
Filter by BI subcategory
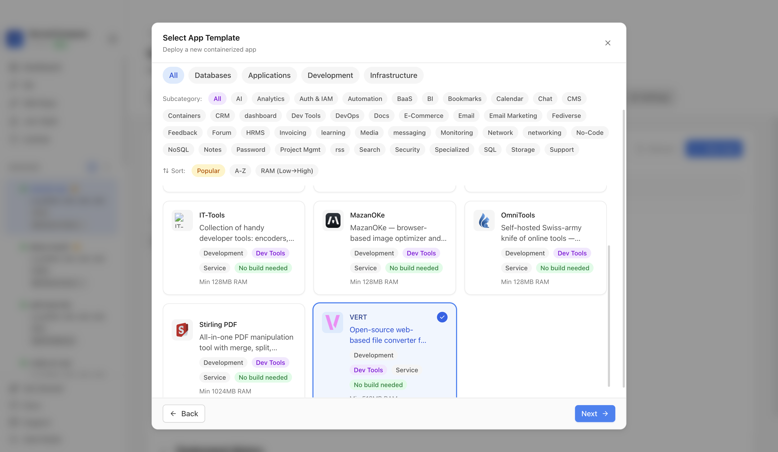click(x=430, y=99)
